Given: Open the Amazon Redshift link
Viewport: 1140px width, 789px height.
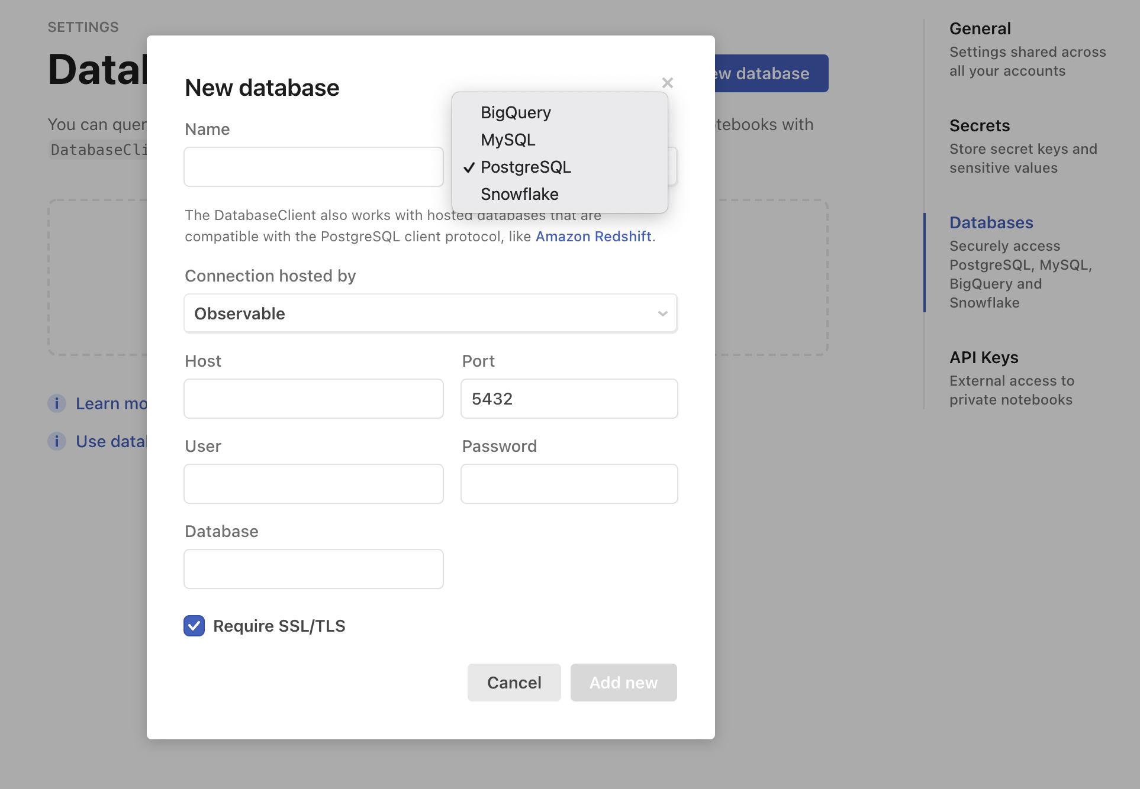Looking at the screenshot, I should click(594, 236).
